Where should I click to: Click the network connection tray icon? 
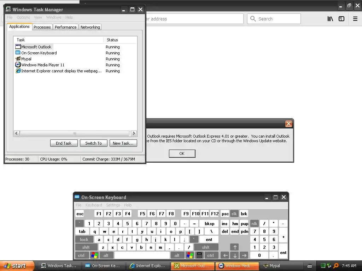[329, 266]
